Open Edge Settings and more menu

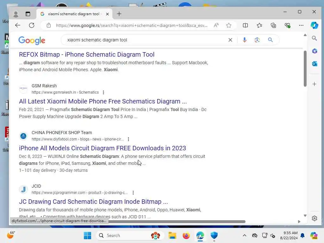pos(301,25)
